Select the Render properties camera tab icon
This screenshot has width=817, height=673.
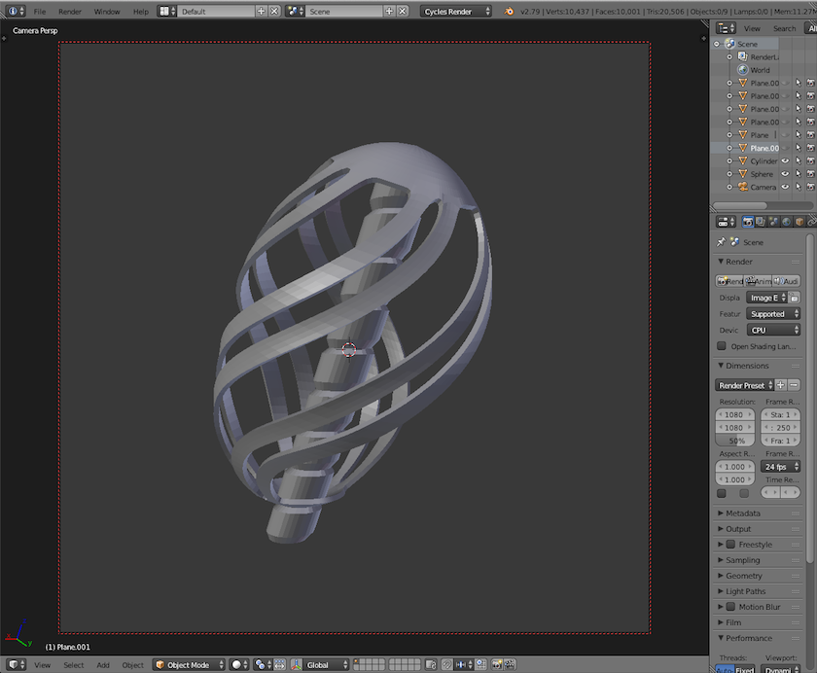click(x=748, y=222)
